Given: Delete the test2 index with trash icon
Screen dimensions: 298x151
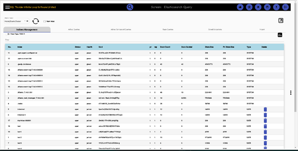Looking at the screenshot, I should (x=265, y=137).
